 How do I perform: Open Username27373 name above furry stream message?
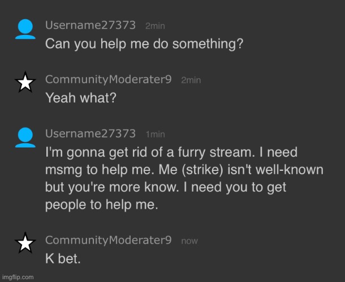tap(90, 134)
